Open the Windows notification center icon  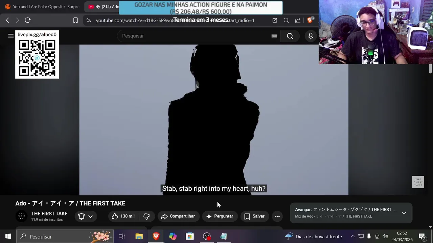click(422, 237)
